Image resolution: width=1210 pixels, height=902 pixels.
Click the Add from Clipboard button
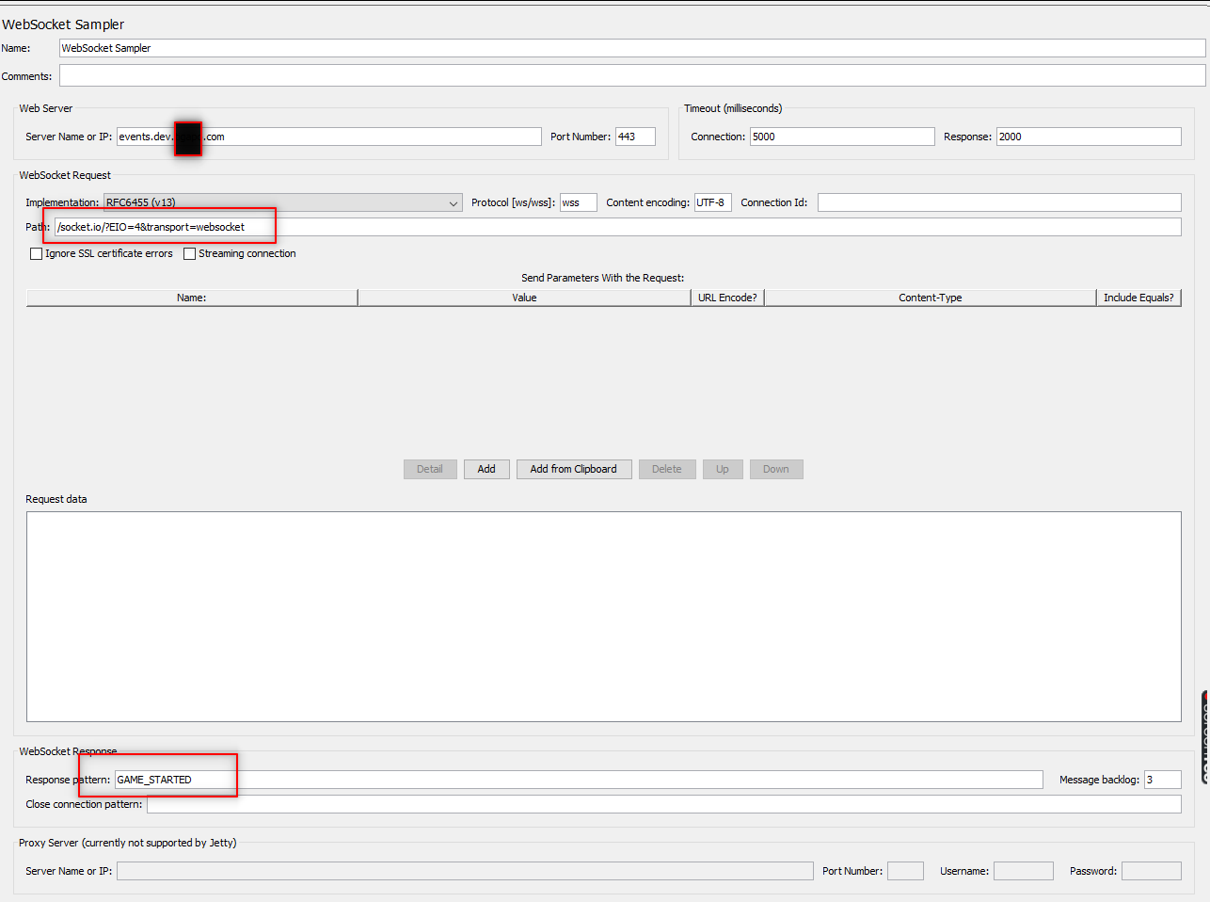point(574,469)
